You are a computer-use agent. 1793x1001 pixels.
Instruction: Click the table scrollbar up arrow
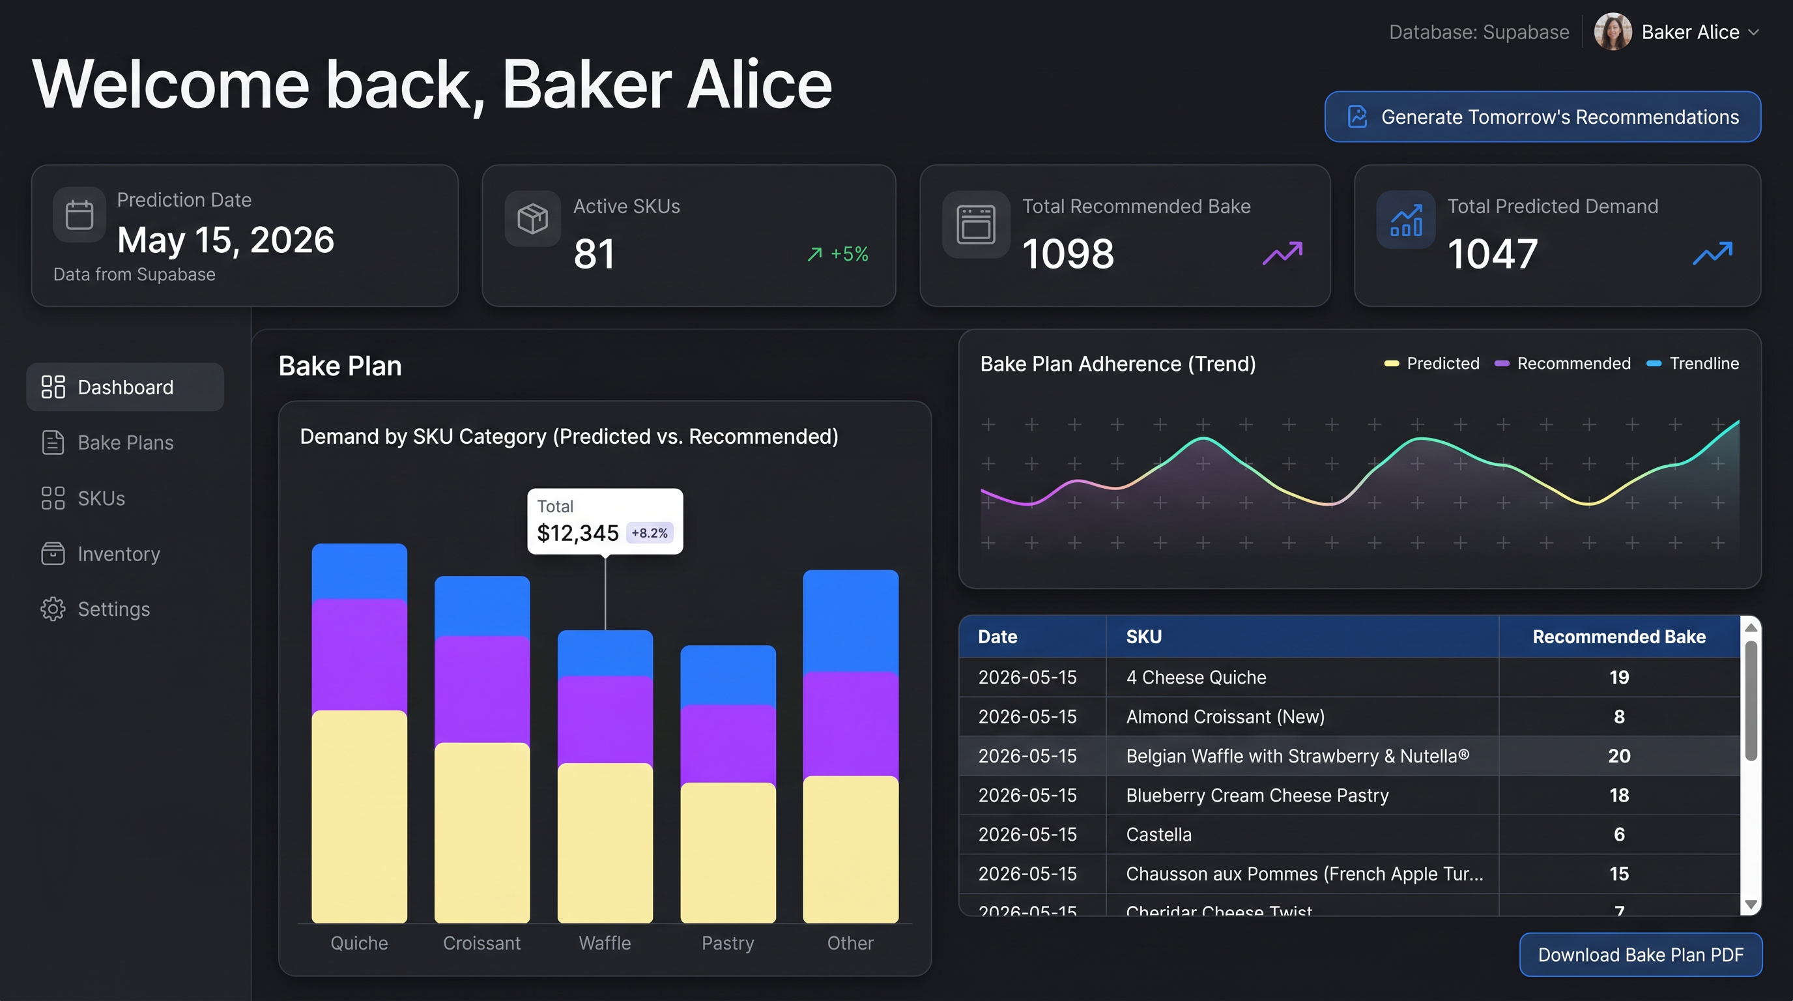[x=1751, y=628]
